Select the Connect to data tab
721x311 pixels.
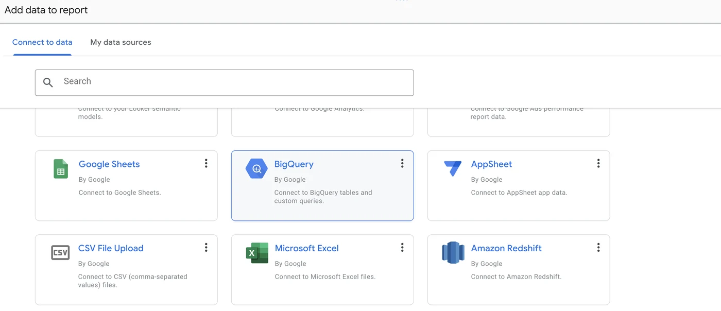[42, 42]
